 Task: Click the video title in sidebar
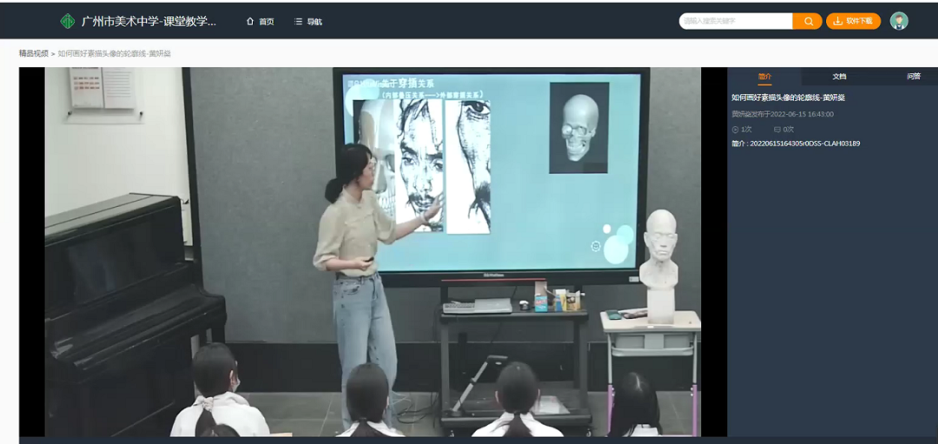point(788,98)
